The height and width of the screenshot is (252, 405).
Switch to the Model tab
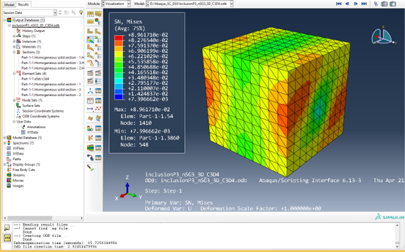9,5
